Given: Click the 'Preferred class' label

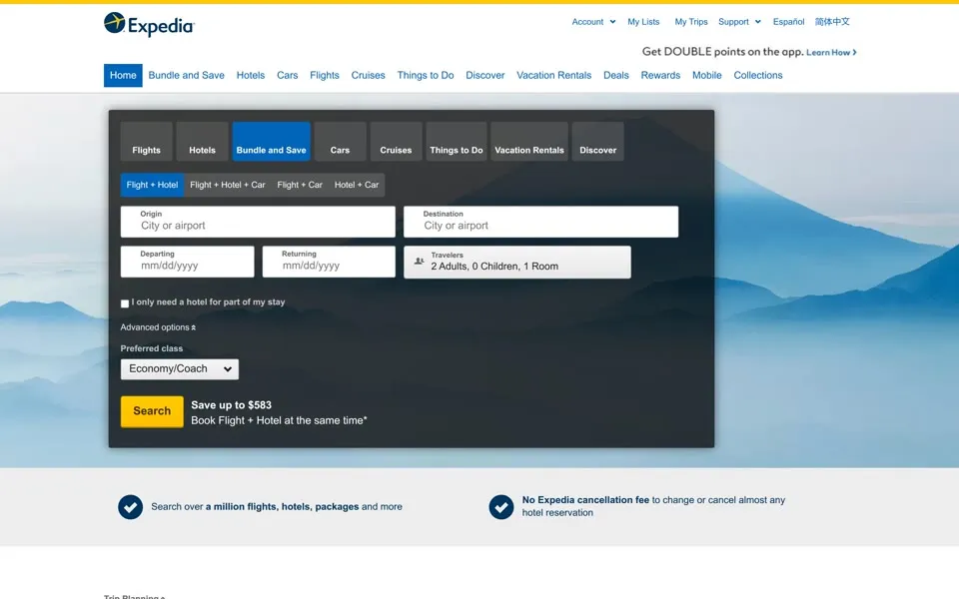Looking at the screenshot, I should (152, 348).
